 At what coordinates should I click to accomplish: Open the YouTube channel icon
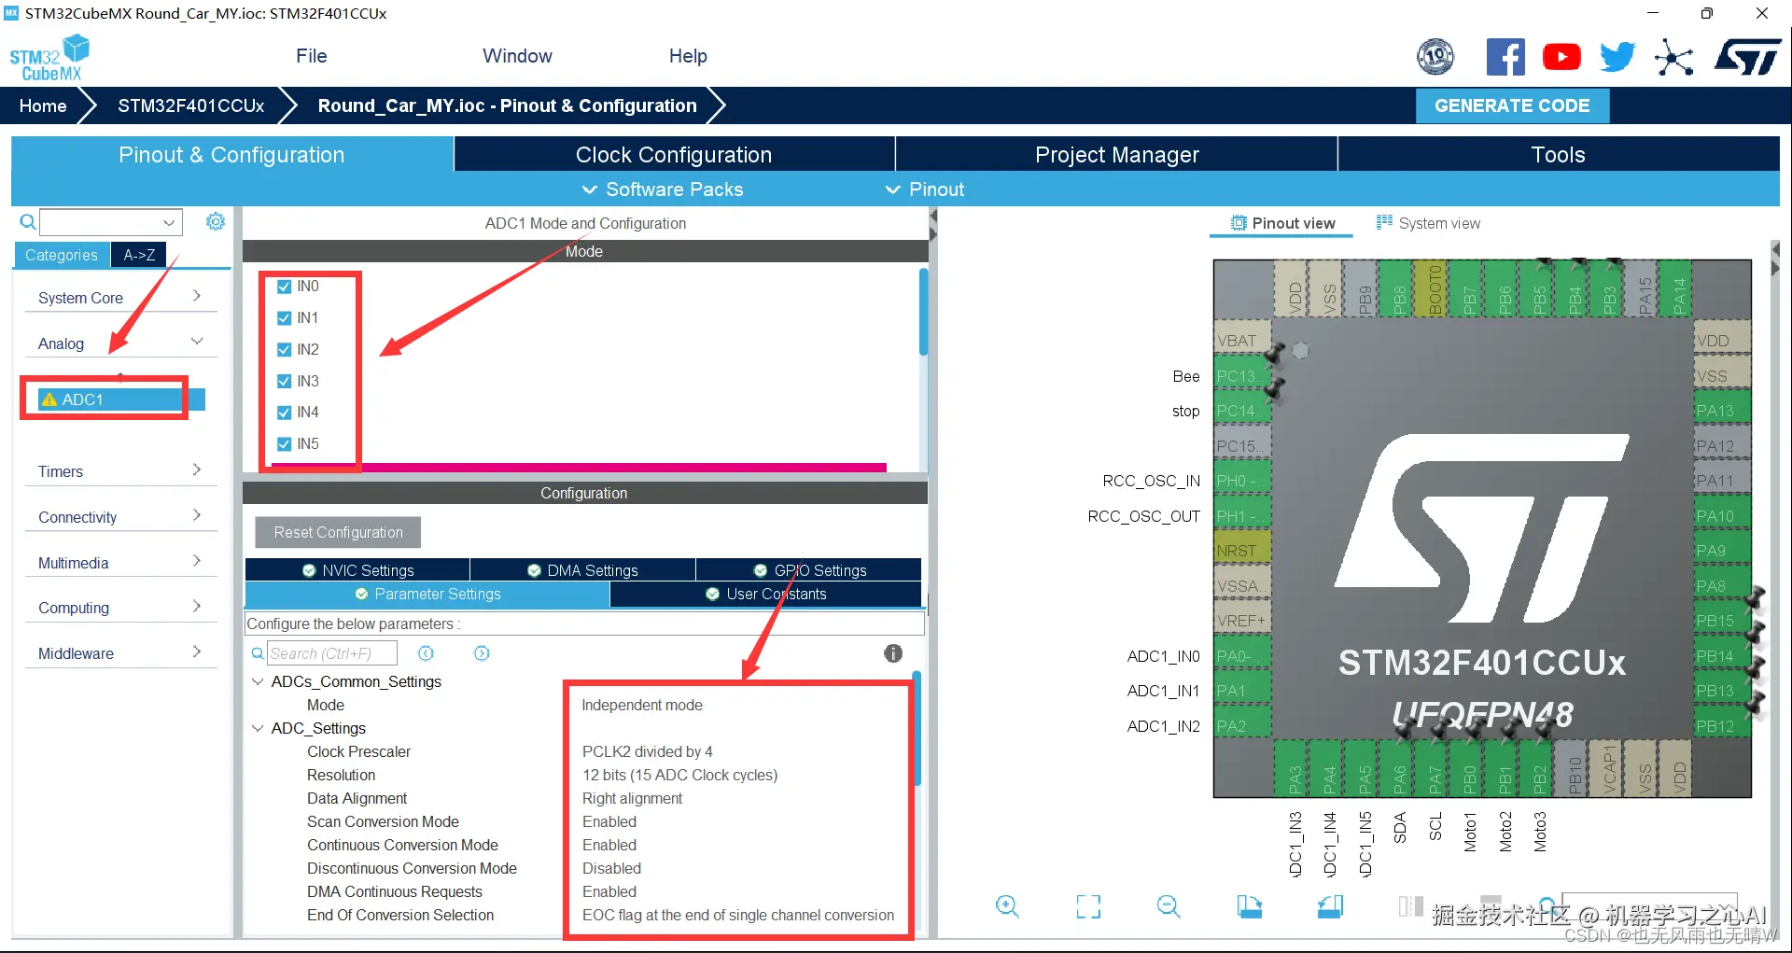1561,57
